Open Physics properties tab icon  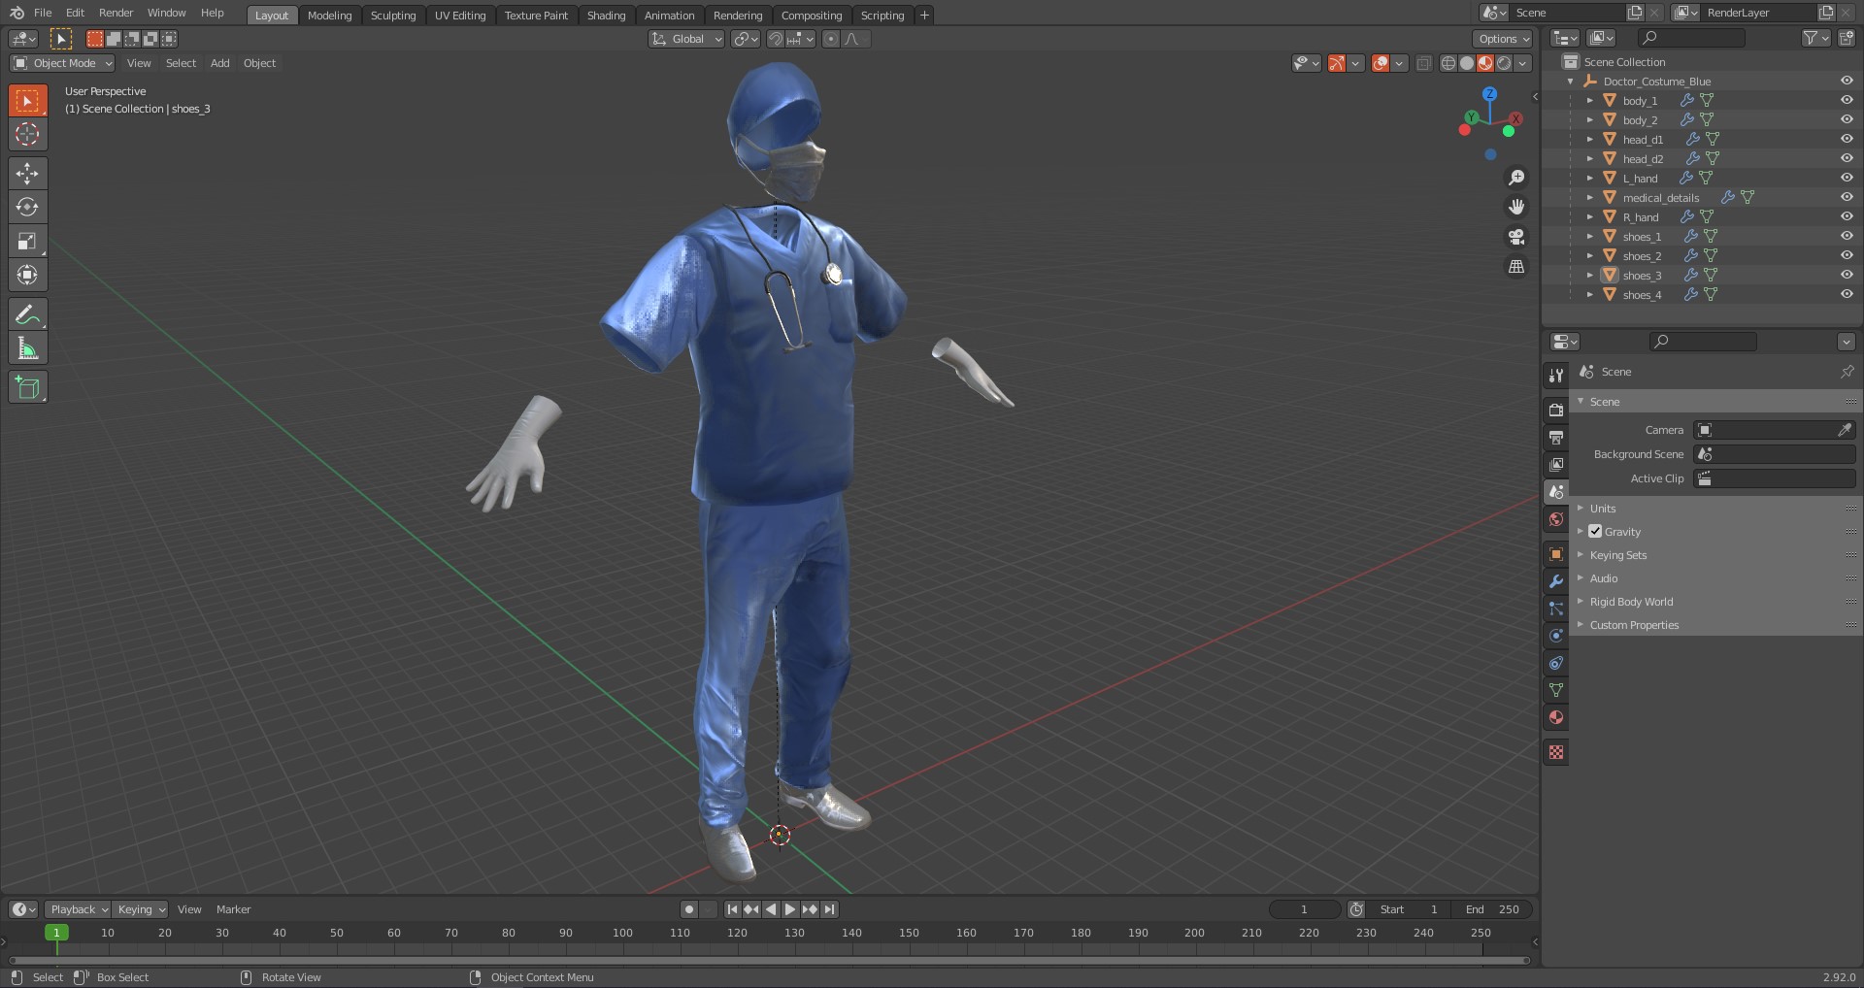(1556, 636)
